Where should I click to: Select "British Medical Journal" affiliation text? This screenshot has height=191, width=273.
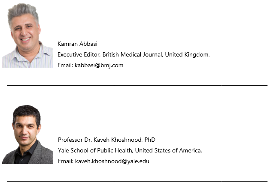(133, 55)
